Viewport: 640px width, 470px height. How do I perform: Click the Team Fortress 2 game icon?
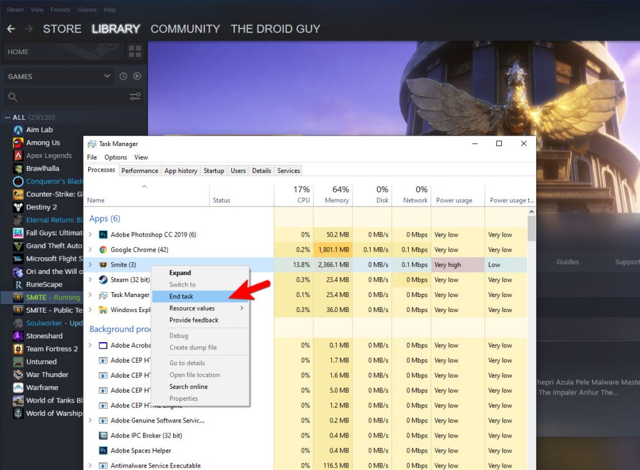pyautogui.click(x=18, y=349)
